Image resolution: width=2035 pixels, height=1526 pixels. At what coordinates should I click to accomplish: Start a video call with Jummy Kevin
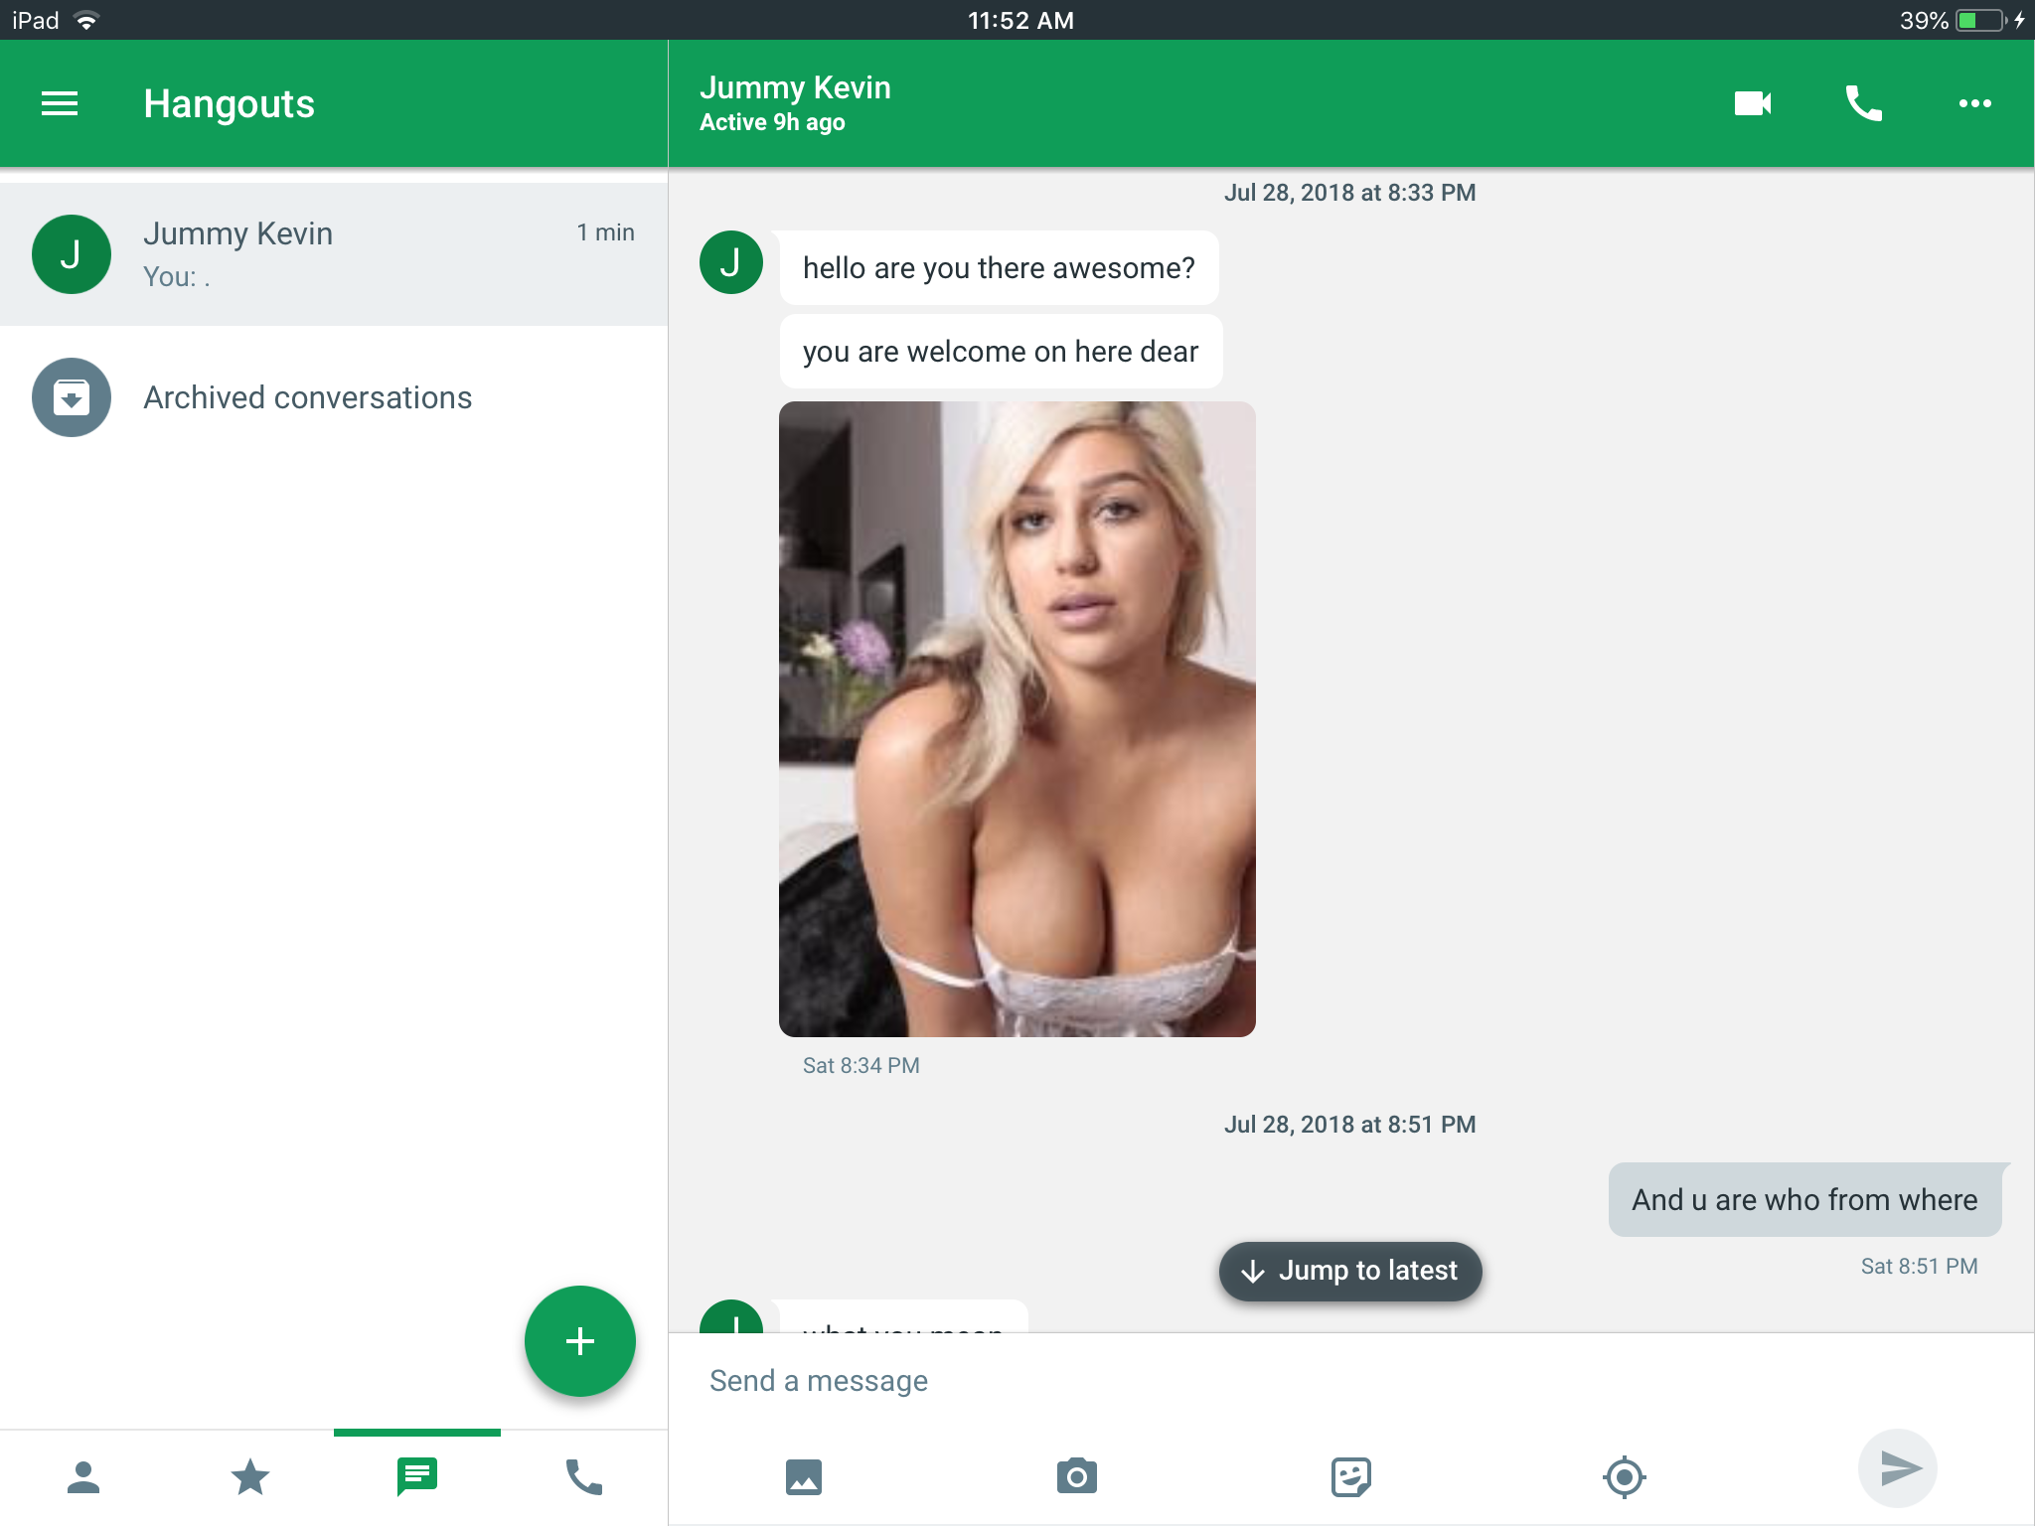[1753, 103]
